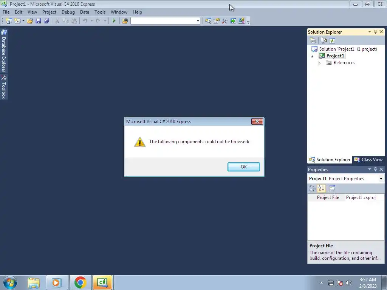
Task: Click the Cut scissors icon
Action: [57, 21]
